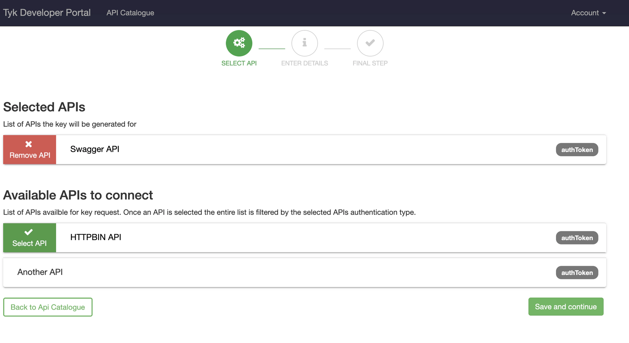The width and height of the screenshot is (629, 343).
Task: Click the X icon to remove Swagger API
Action: (29, 144)
